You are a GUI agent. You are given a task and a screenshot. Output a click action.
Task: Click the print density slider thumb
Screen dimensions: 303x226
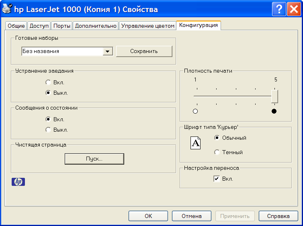tap(274, 96)
